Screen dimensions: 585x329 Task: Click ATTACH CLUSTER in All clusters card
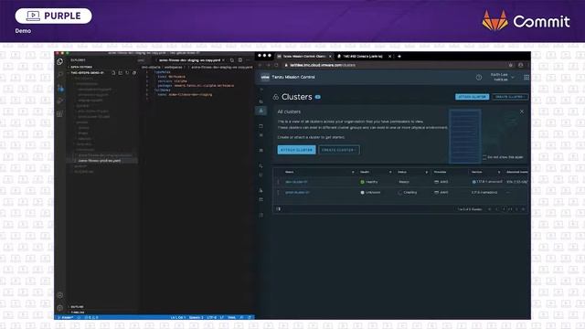pyautogui.click(x=296, y=150)
